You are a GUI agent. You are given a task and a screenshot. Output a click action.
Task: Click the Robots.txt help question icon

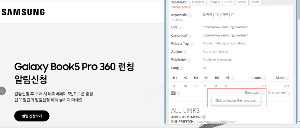[262, 93]
